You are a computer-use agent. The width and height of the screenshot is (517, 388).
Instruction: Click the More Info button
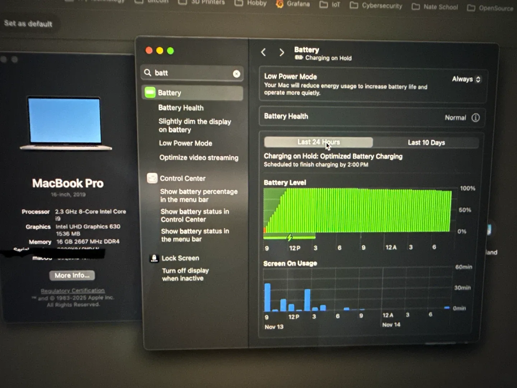coord(72,275)
